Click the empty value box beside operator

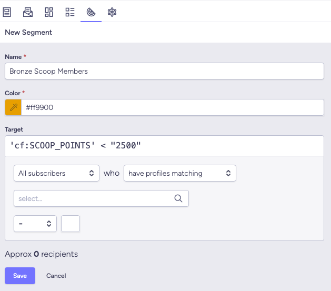point(71,224)
